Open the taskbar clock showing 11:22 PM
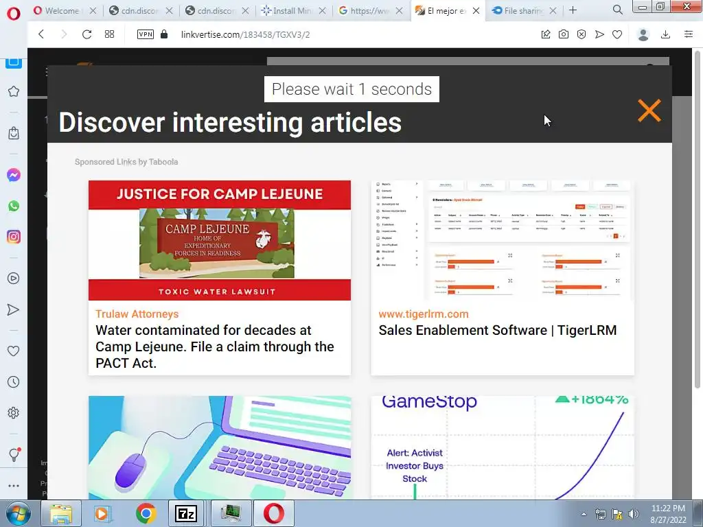Screen dimensions: 703x527 click(668, 514)
